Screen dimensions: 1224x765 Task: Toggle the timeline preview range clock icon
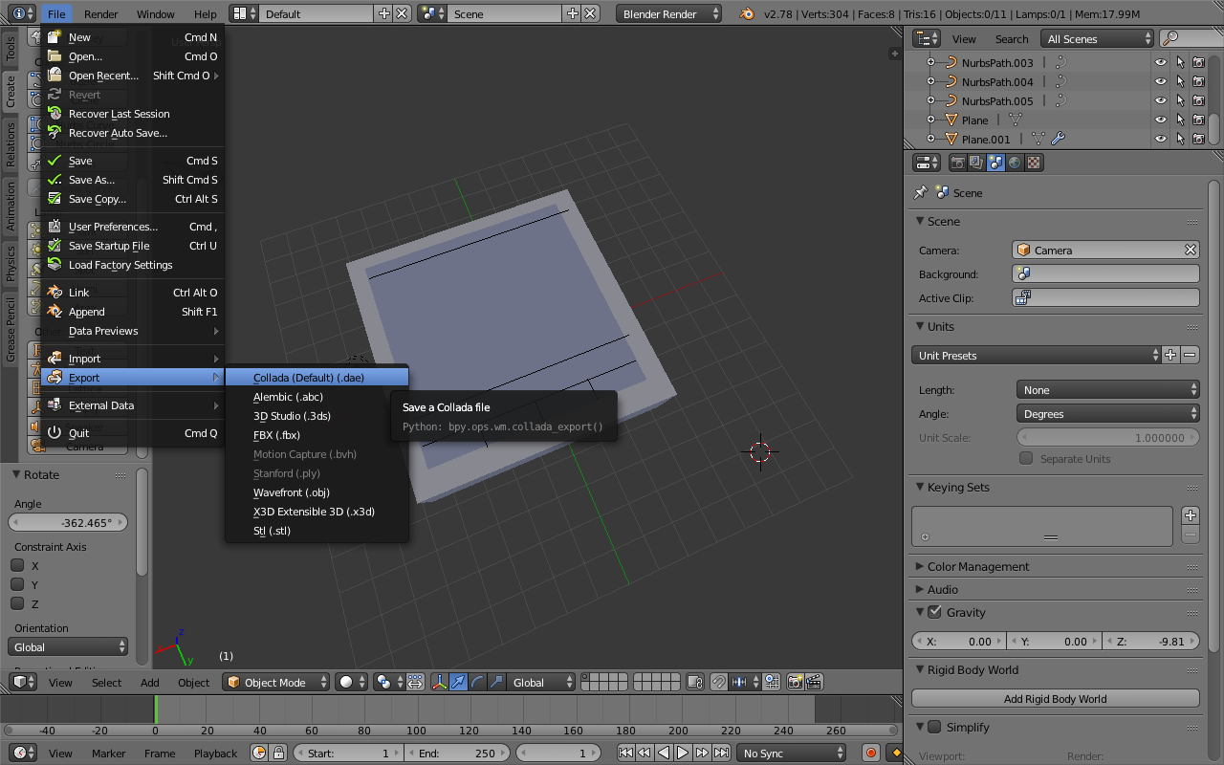click(x=259, y=753)
